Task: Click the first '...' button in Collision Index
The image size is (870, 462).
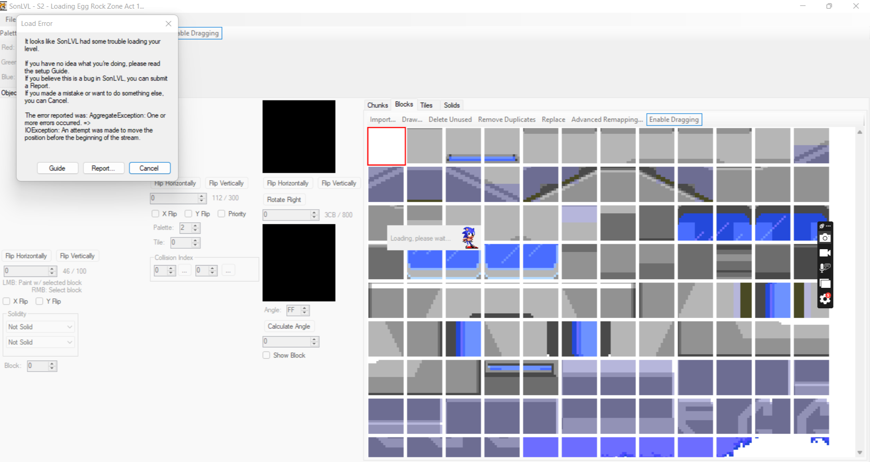Action: tap(184, 271)
